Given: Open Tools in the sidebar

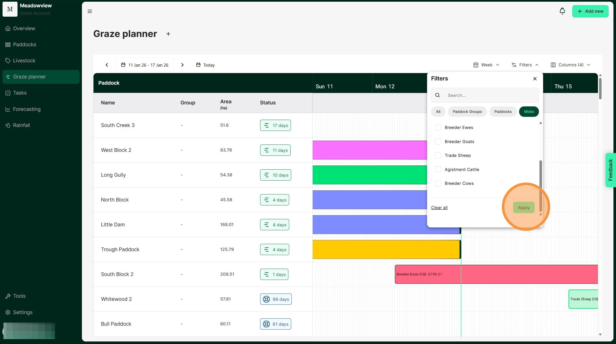Looking at the screenshot, I should point(19,296).
